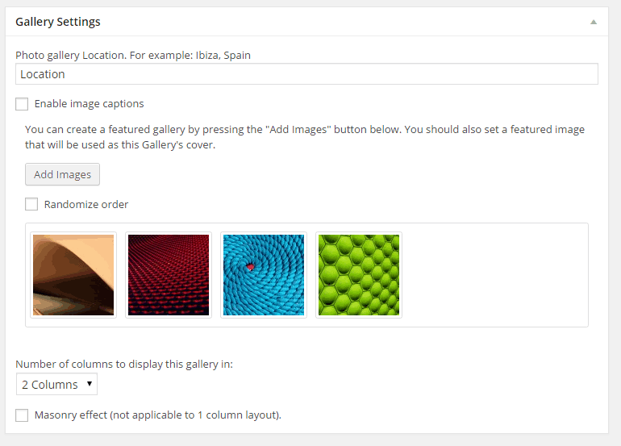This screenshot has height=446, width=621.
Task: Toggle the Masonry effect checkbox
Action: [22, 415]
